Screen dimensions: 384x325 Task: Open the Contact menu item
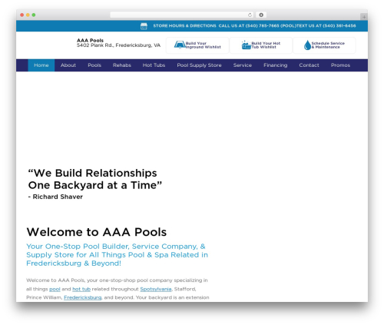(x=309, y=65)
